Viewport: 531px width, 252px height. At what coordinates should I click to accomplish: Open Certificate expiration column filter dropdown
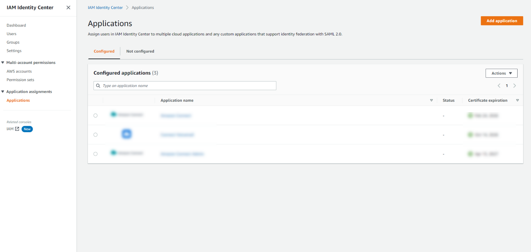point(518,100)
